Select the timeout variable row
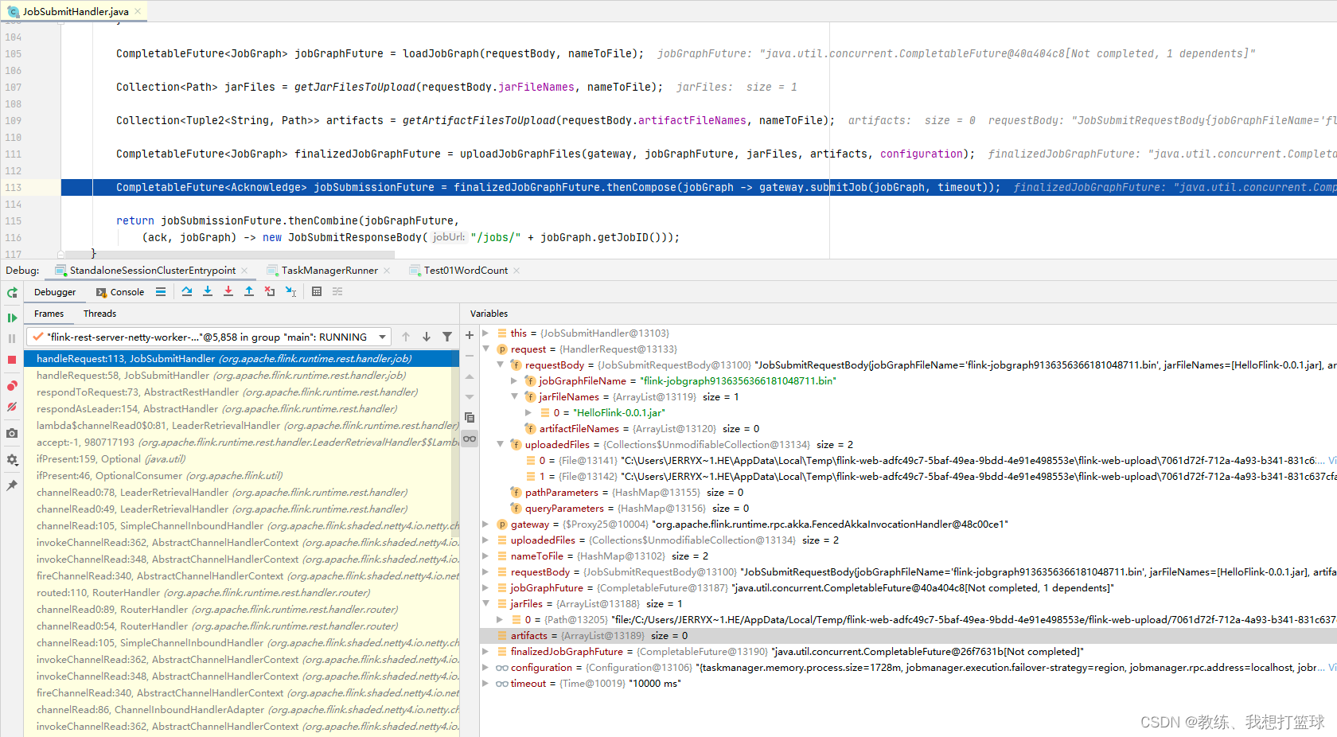1337x737 pixels. point(908,684)
